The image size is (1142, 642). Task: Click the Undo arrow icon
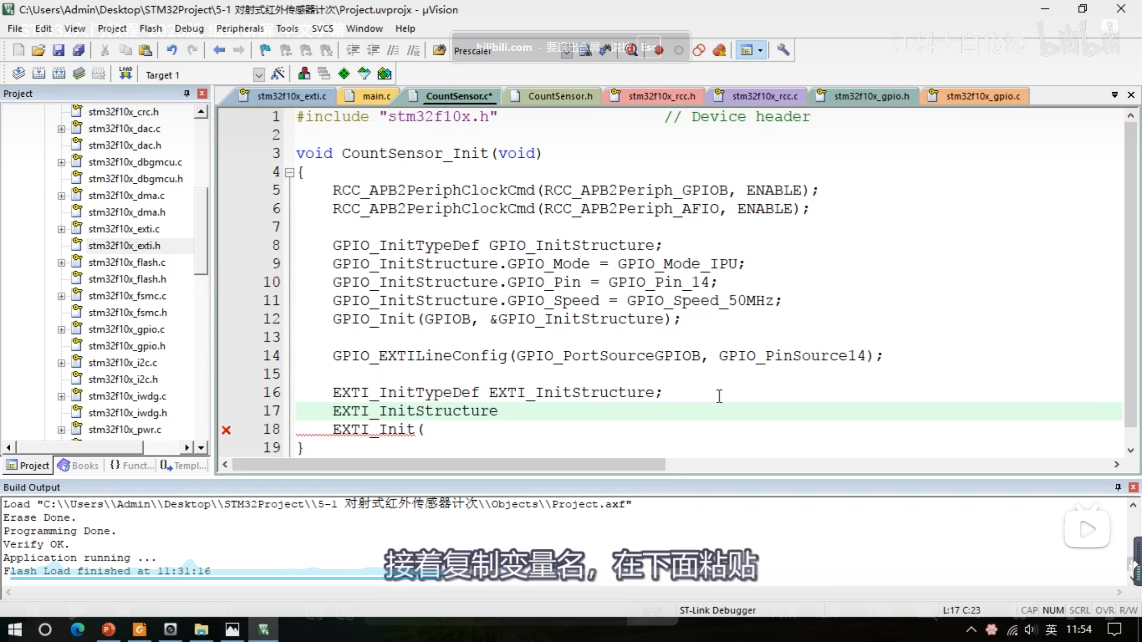click(172, 50)
